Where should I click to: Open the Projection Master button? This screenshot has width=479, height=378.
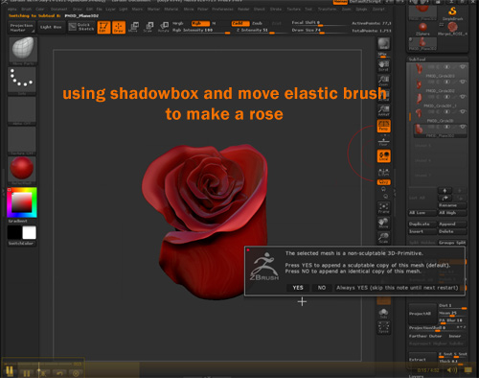21,28
